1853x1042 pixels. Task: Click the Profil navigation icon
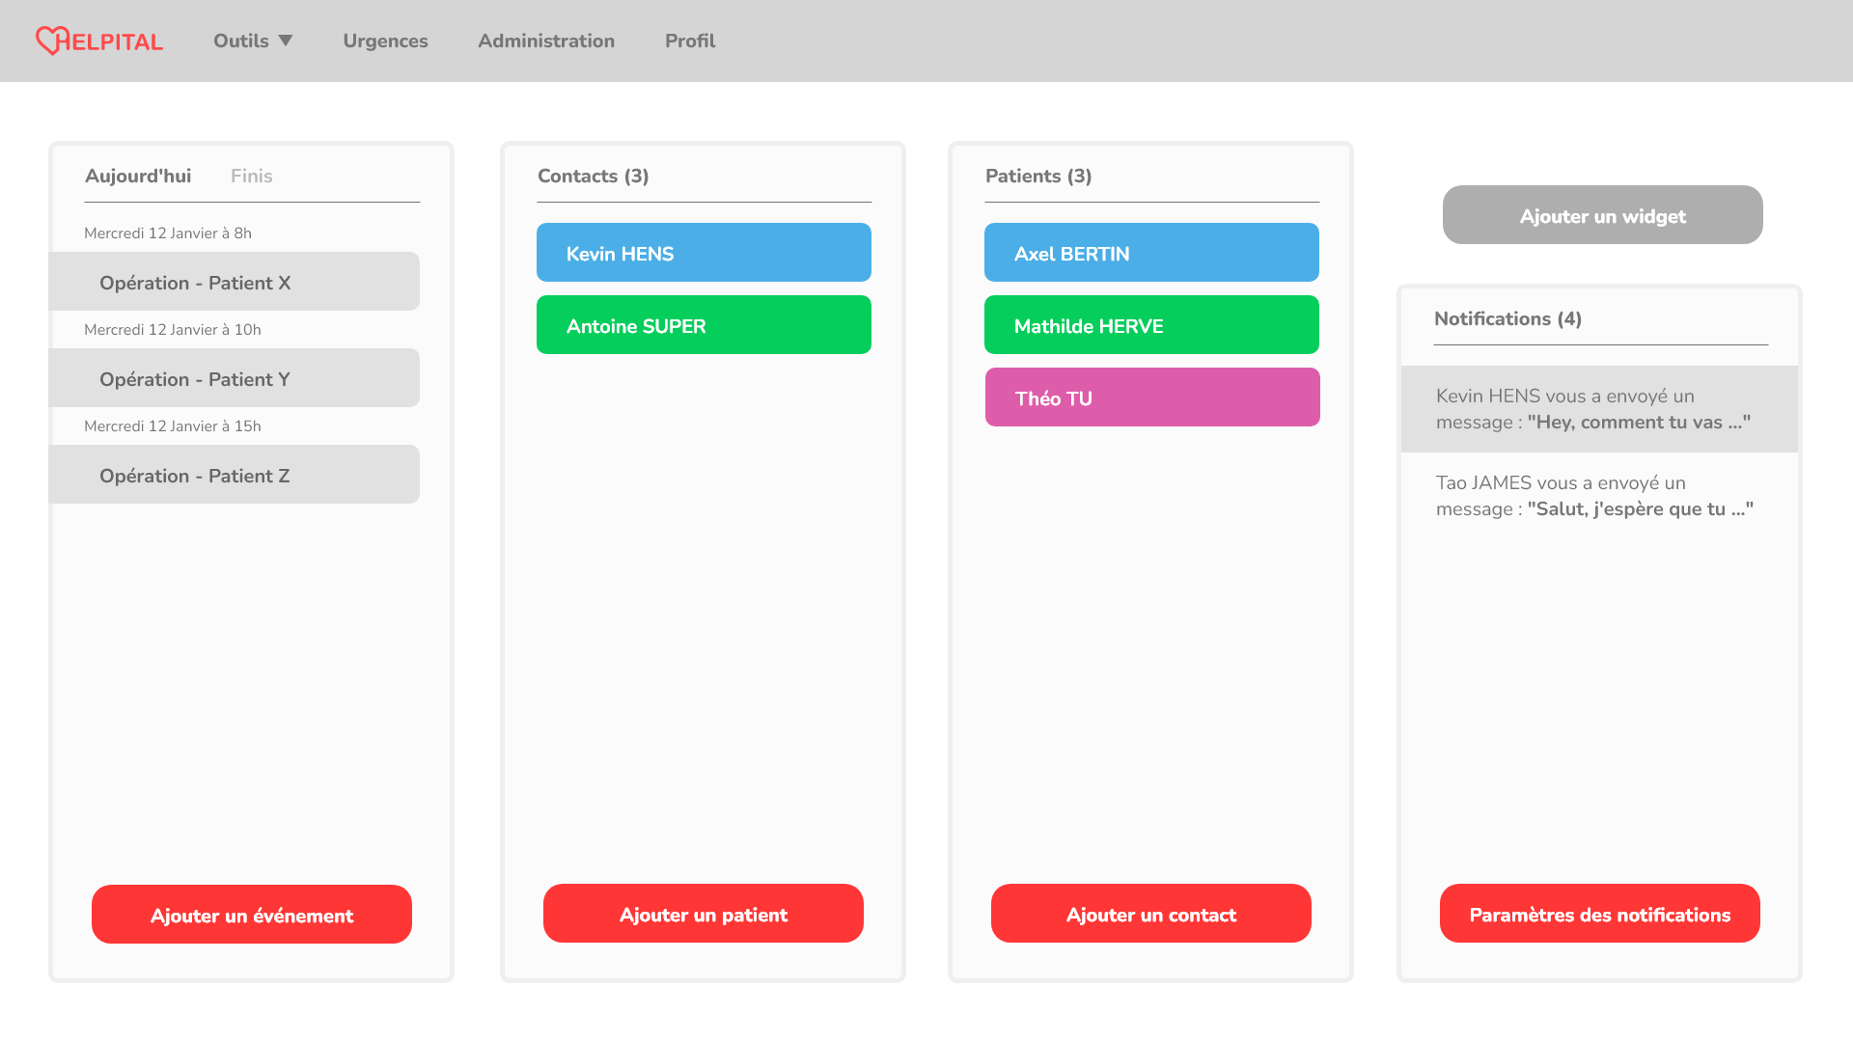(688, 41)
